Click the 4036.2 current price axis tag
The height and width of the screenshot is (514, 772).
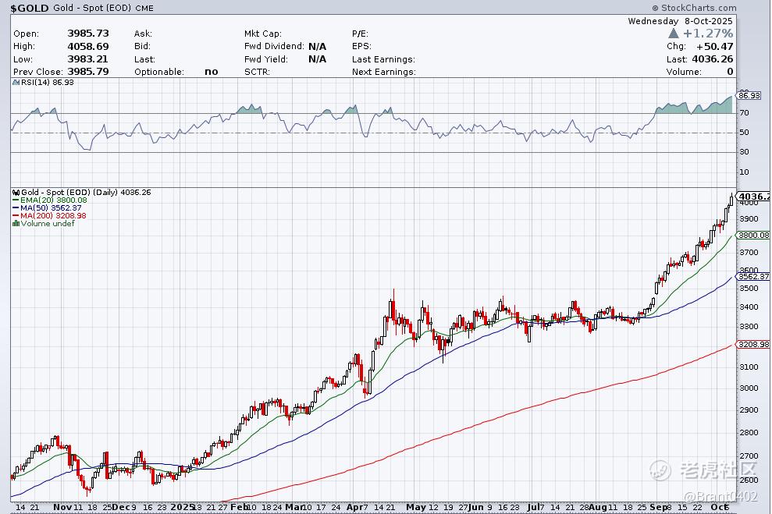point(753,197)
